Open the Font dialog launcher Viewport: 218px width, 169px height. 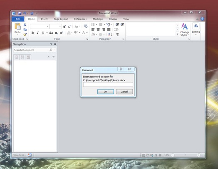[x=87, y=39]
